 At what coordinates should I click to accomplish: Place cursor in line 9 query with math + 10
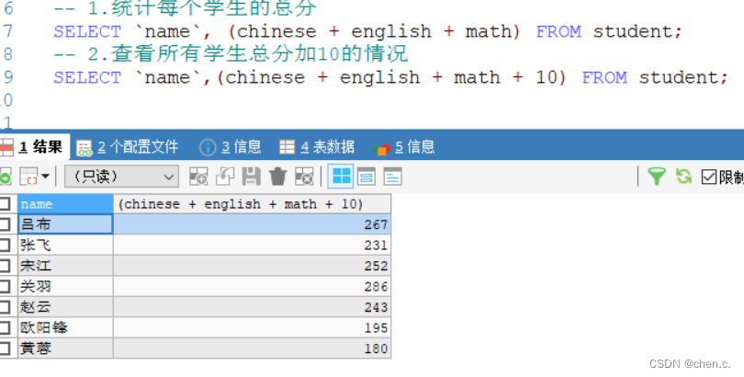[390, 77]
